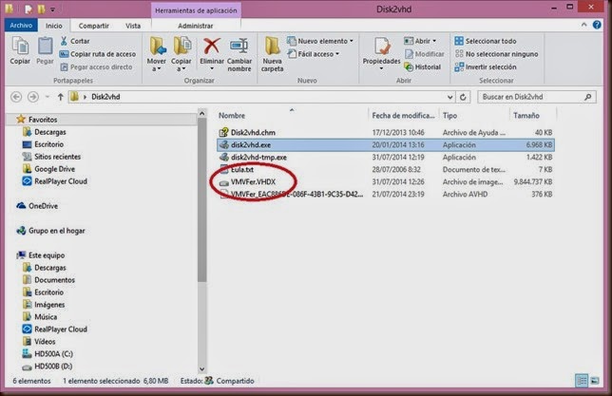
Task: Click Invertir selección
Action: (x=486, y=67)
